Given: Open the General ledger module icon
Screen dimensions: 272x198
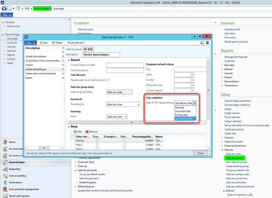Looking at the screenshot, I should coord(5,162).
